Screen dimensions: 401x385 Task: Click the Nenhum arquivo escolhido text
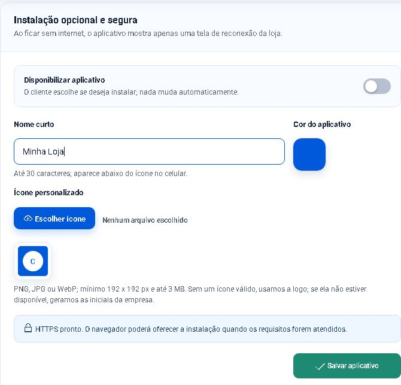point(145,220)
